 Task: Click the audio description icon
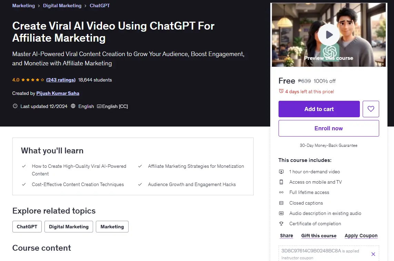point(281,213)
